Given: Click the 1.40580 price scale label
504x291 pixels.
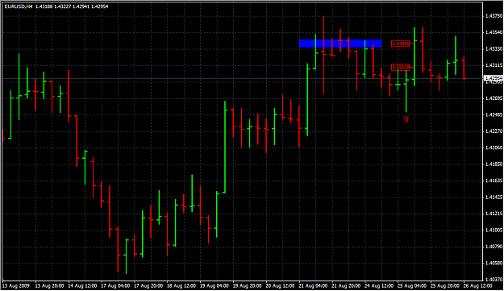Looking at the screenshot, I should (494, 263).
